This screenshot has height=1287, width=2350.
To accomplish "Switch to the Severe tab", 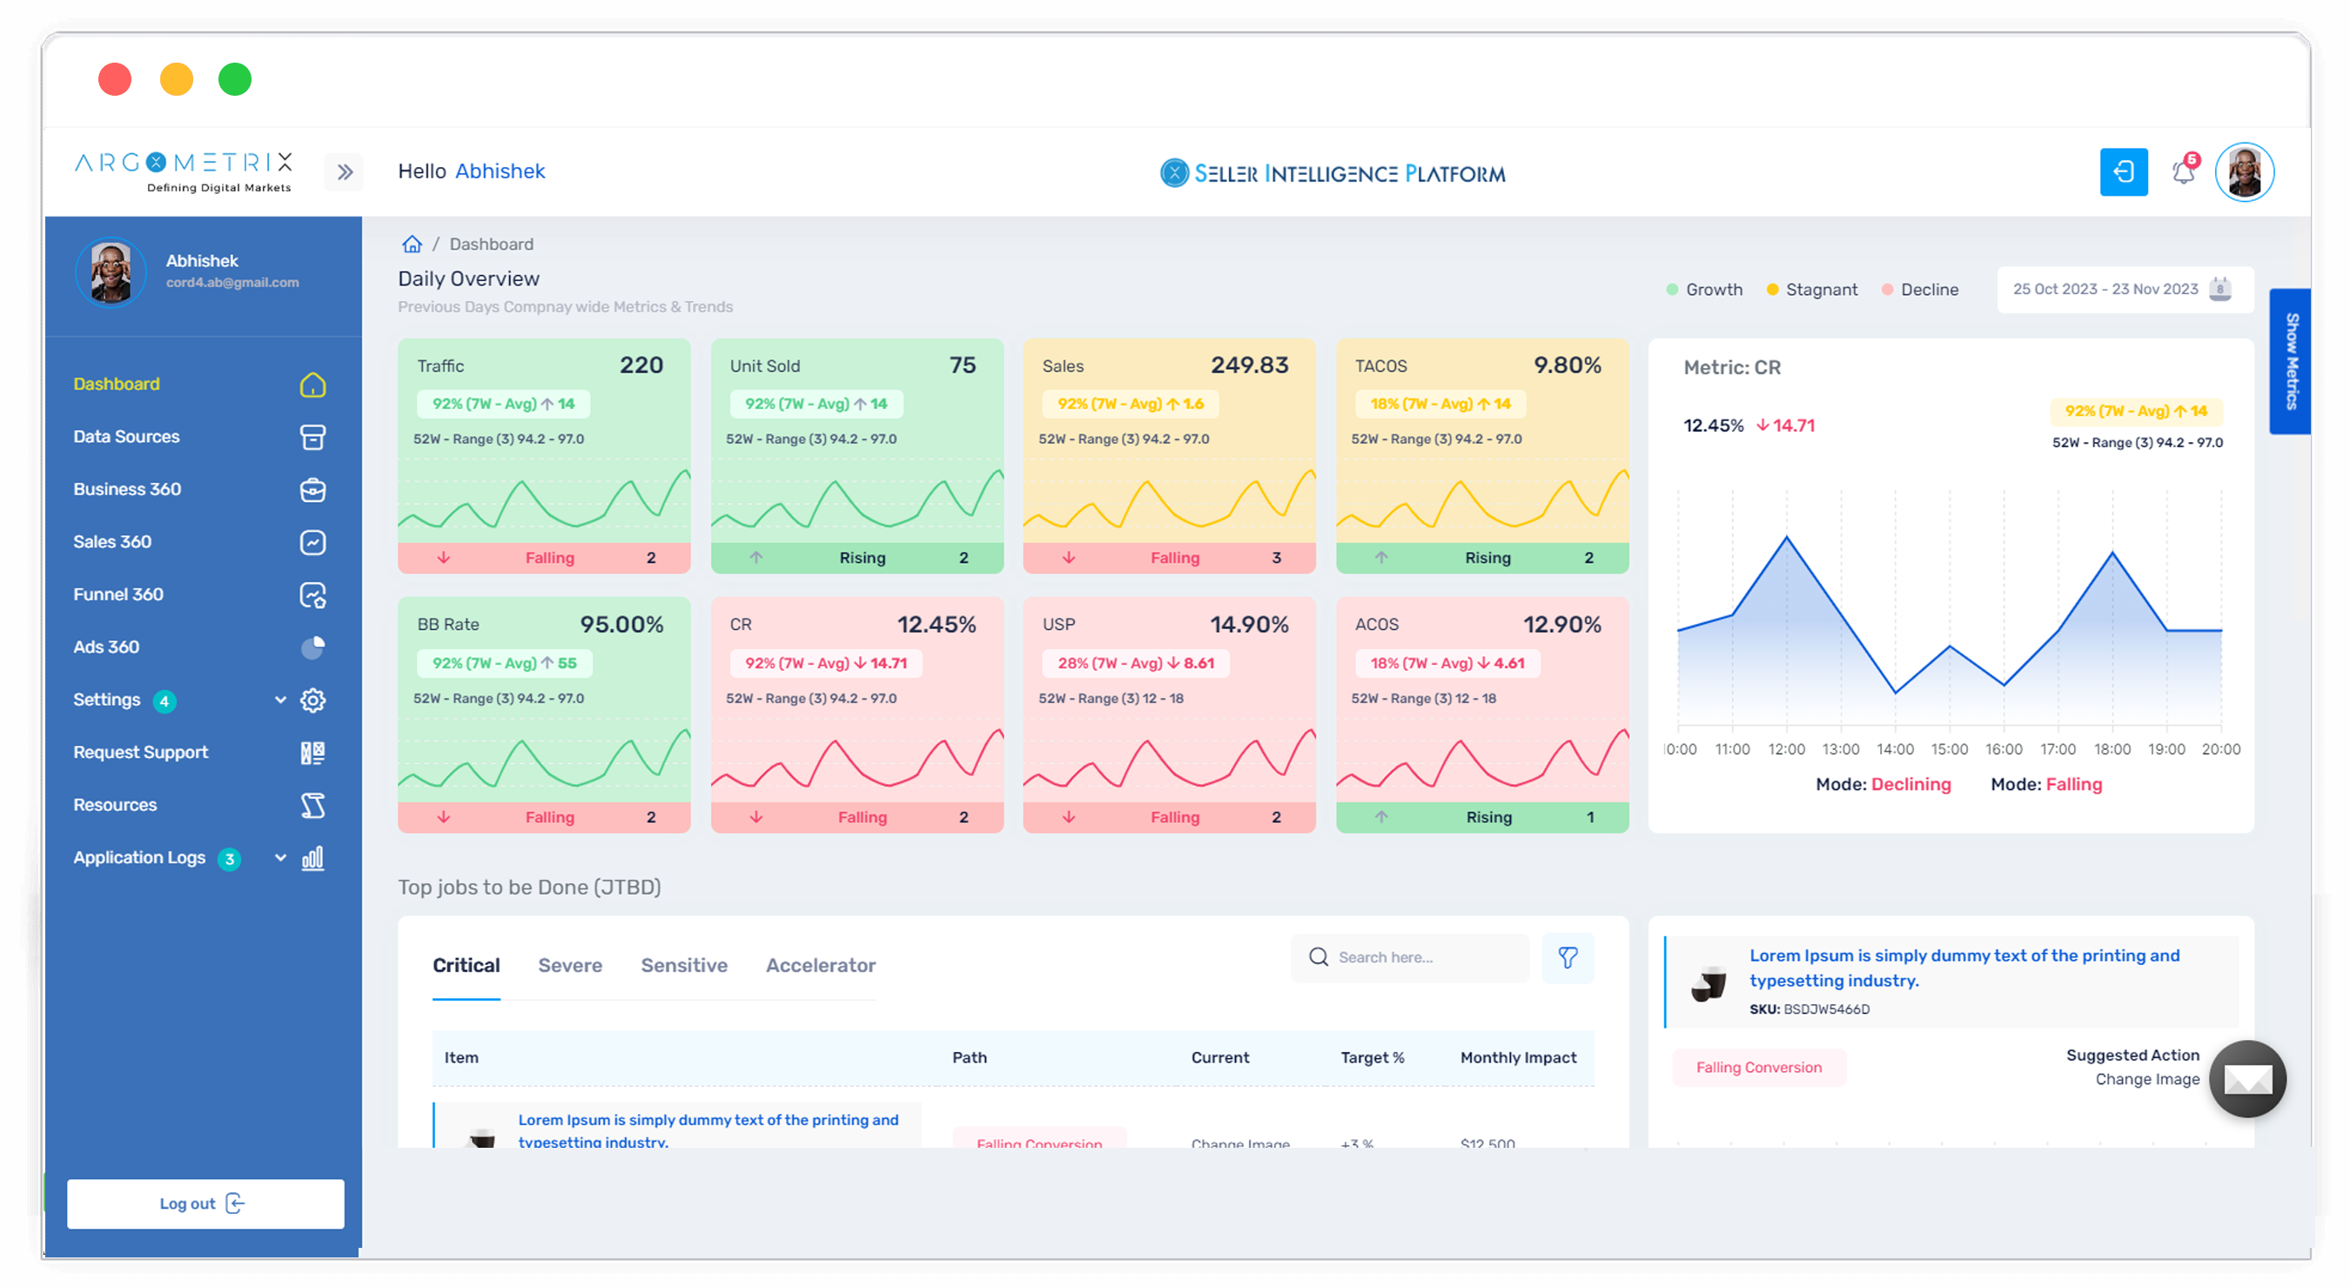I will click(570, 965).
